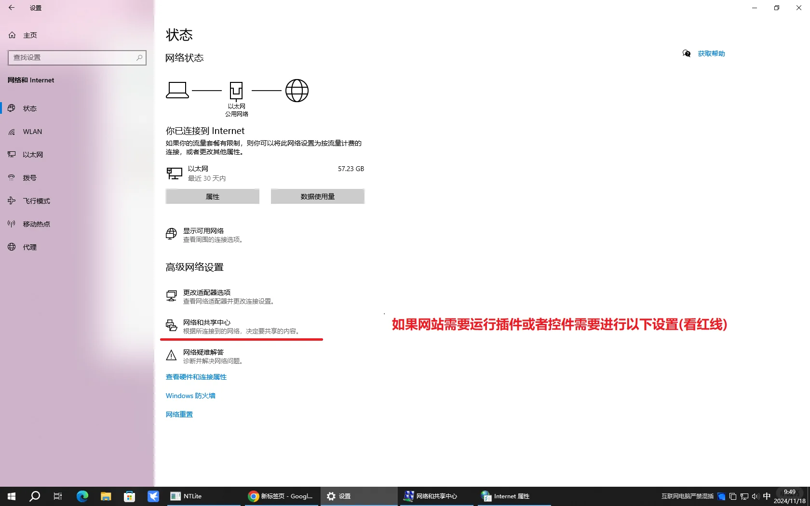This screenshot has height=506, width=810.
Task: Click the adapter monitor icon beside 更改适配器选项
Action: [x=171, y=296]
